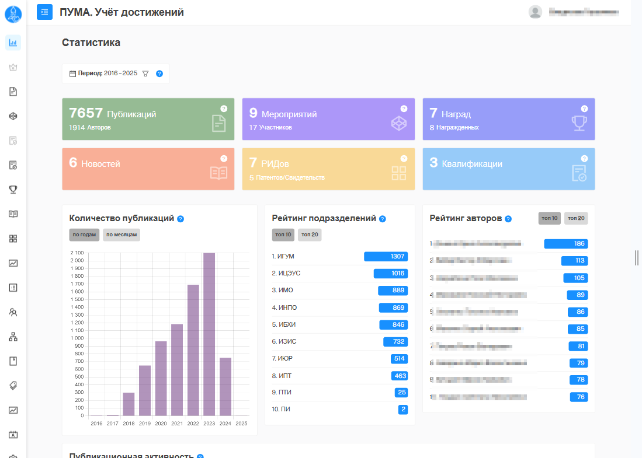Click help icon on Публикаций card
642x458 pixels.
click(x=224, y=109)
